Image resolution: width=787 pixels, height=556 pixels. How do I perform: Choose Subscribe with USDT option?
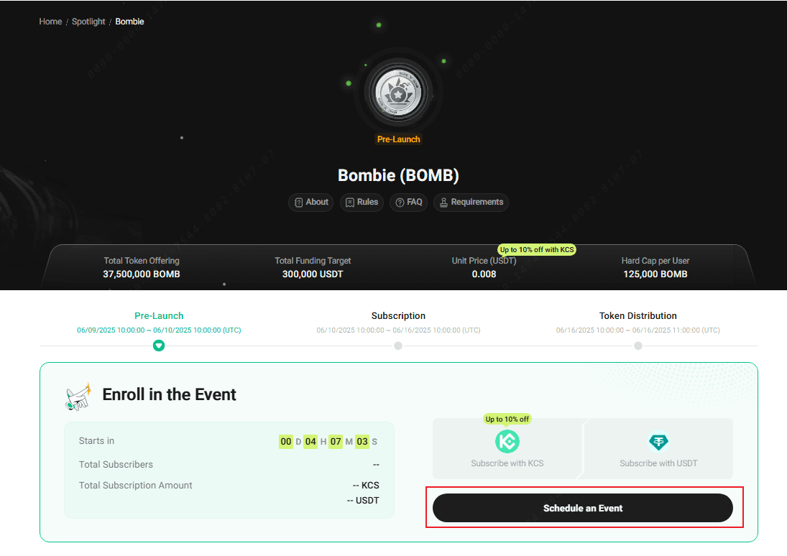point(658,449)
